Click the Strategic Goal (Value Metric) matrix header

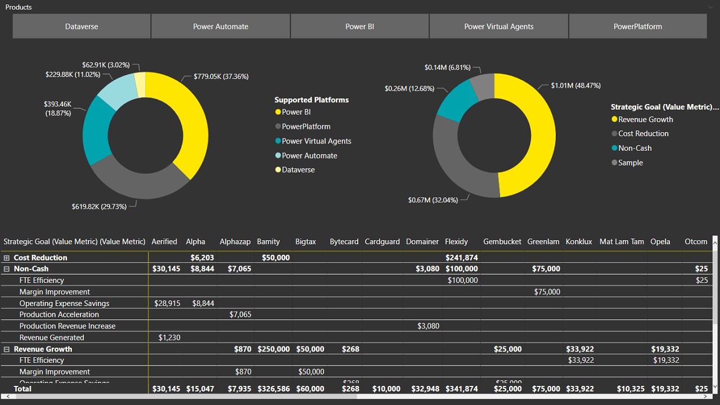tap(74, 241)
